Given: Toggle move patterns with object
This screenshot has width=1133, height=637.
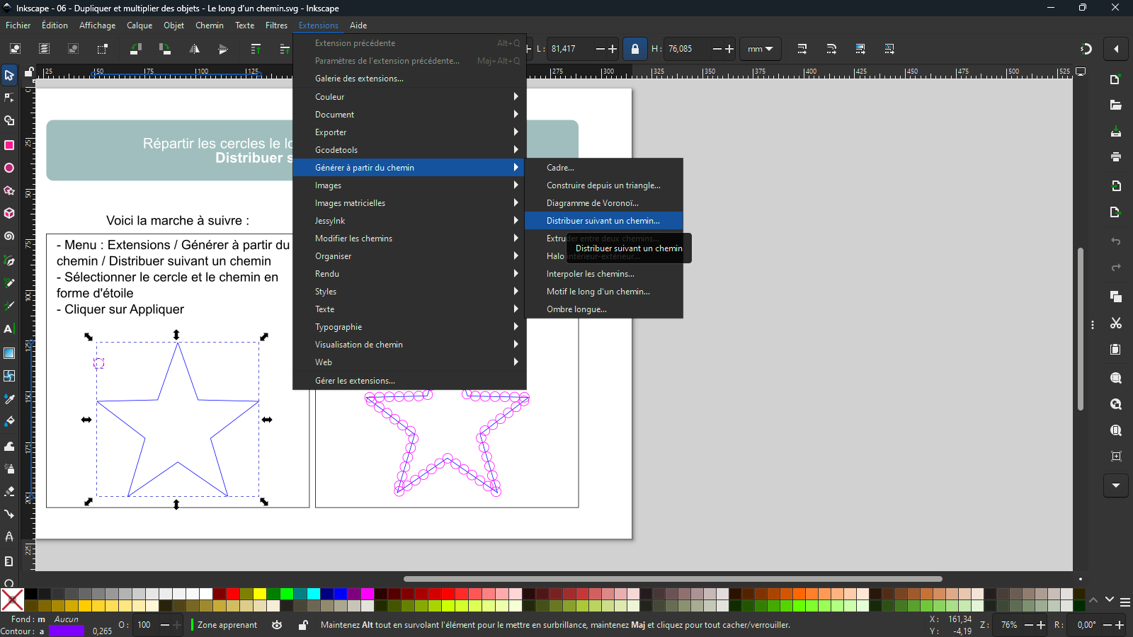Looking at the screenshot, I should pos(889,49).
